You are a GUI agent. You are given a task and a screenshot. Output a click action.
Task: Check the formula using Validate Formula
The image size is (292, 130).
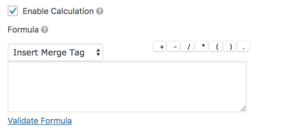point(40,121)
